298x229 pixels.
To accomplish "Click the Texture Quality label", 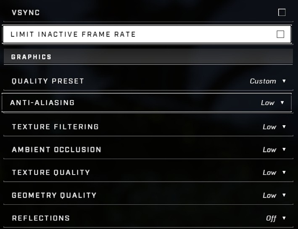I will click(x=51, y=172).
